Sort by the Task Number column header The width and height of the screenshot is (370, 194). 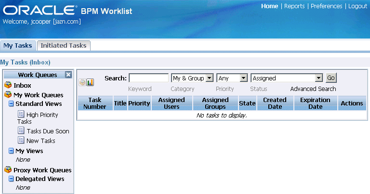[x=95, y=103]
